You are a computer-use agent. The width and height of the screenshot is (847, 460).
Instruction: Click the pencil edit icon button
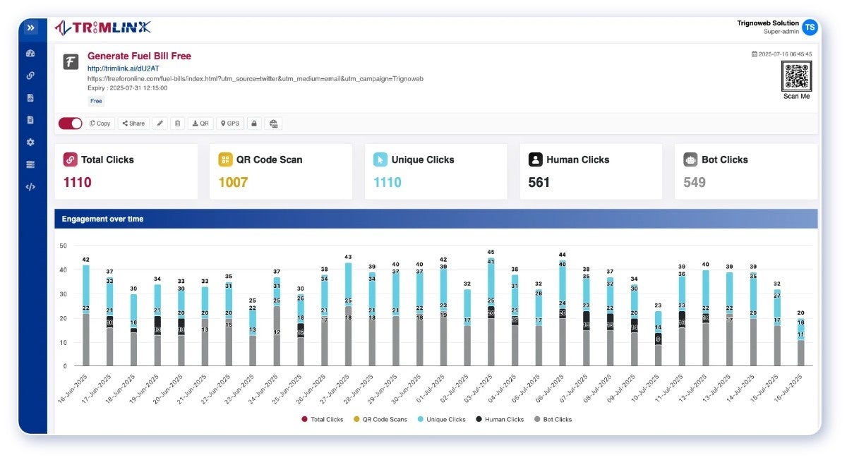(160, 123)
